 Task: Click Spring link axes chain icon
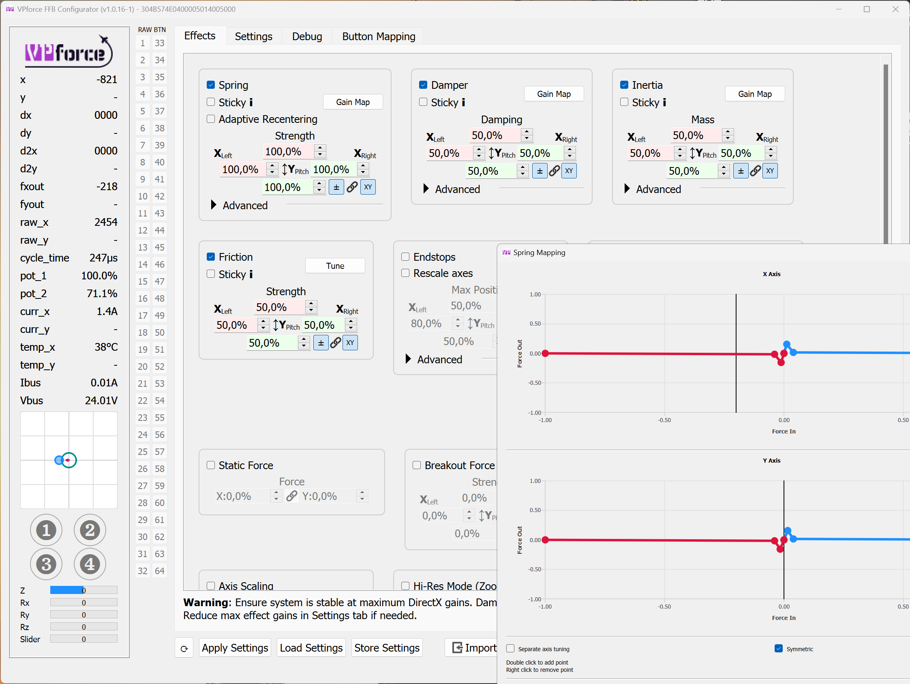[352, 187]
